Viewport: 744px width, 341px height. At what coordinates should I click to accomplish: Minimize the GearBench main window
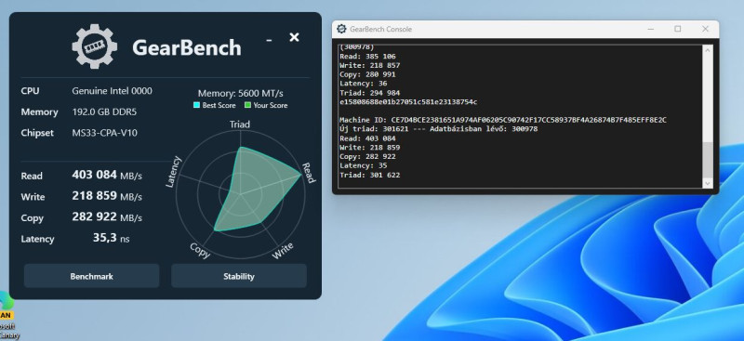click(x=269, y=40)
